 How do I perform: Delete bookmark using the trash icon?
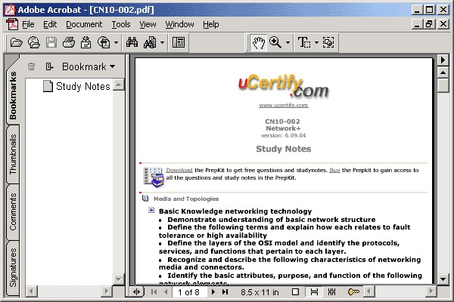point(31,66)
